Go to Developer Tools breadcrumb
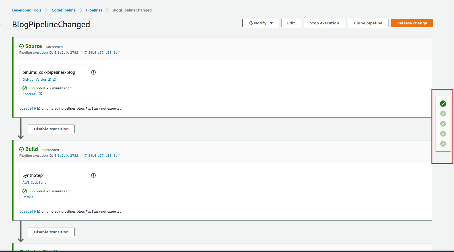The width and height of the screenshot is (454, 252). click(27, 10)
